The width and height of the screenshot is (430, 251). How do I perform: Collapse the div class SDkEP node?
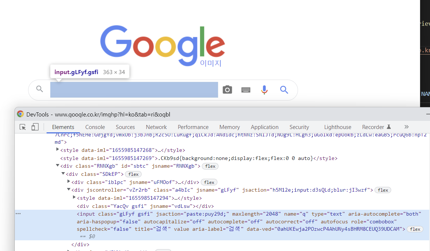63,173
